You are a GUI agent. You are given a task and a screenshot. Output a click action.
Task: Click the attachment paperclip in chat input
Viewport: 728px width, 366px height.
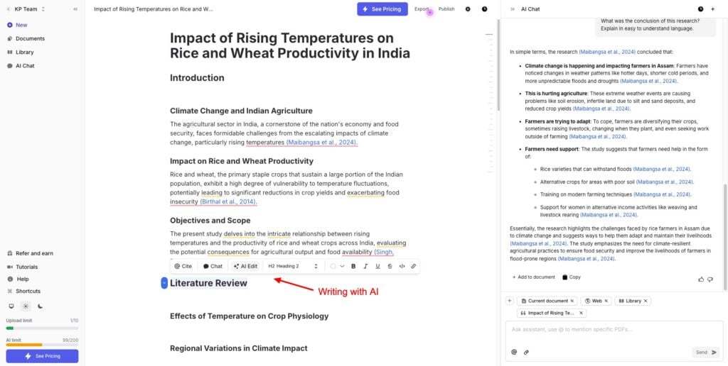click(x=526, y=352)
